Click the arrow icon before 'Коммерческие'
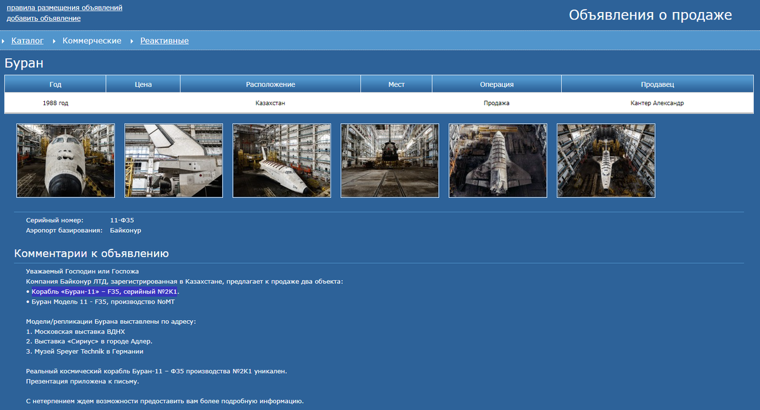Image resolution: width=760 pixels, height=410 pixels. 54,41
